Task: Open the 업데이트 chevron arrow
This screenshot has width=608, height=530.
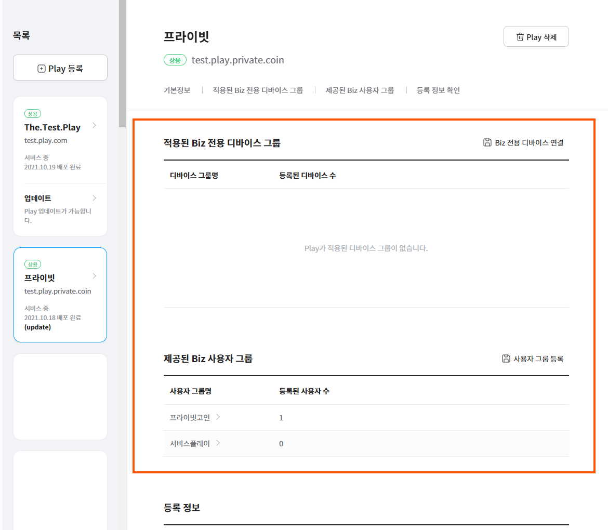Action: pyautogui.click(x=94, y=198)
